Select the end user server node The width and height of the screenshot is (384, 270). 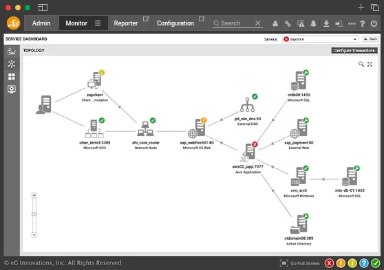44,104
